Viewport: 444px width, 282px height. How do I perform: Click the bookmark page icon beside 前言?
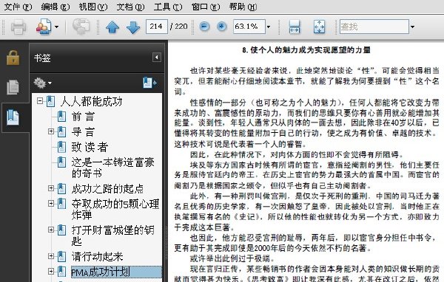pyautogui.click(x=61, y=116)
